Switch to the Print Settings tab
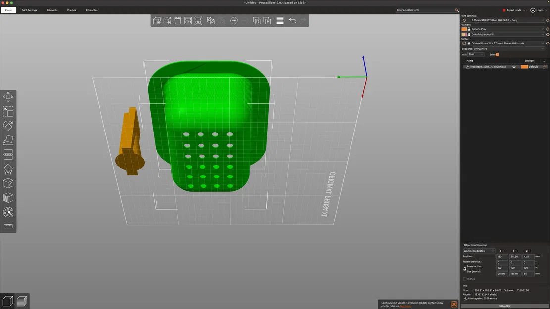Image resolution: width=550 pixels, height=309 pixels. pos(29,10)
